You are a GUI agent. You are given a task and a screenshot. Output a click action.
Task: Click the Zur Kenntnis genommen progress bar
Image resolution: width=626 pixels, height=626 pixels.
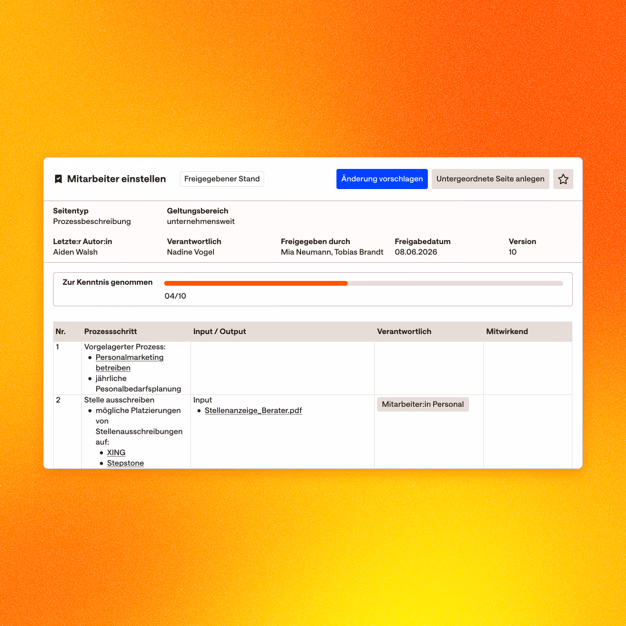click(363, 283)
